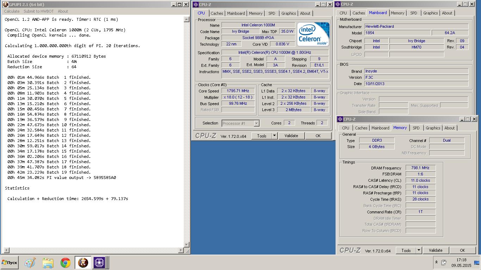Click DRAM Frequency value 798.1 MHz
This screenshot has height=270, width=481.
(x=420, y=168)
